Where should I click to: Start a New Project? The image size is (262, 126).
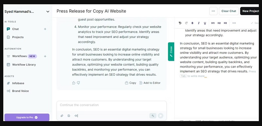pyautogui.click(x=250, y=11)
